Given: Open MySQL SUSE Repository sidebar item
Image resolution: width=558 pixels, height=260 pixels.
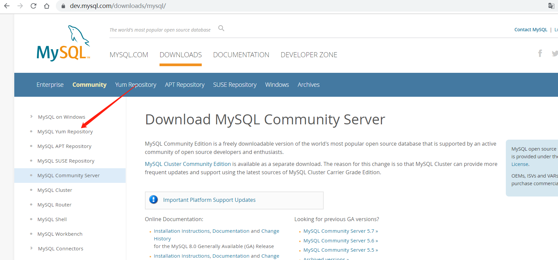Looking at the screenshot, I should pyautogui.click(x=66, y=161).
